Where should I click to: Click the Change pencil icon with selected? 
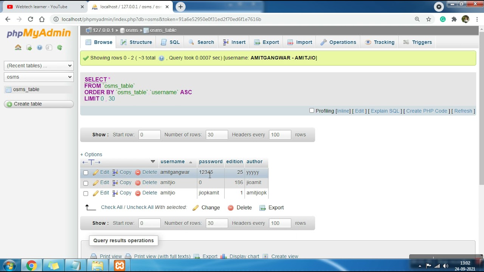click(195, 208)
